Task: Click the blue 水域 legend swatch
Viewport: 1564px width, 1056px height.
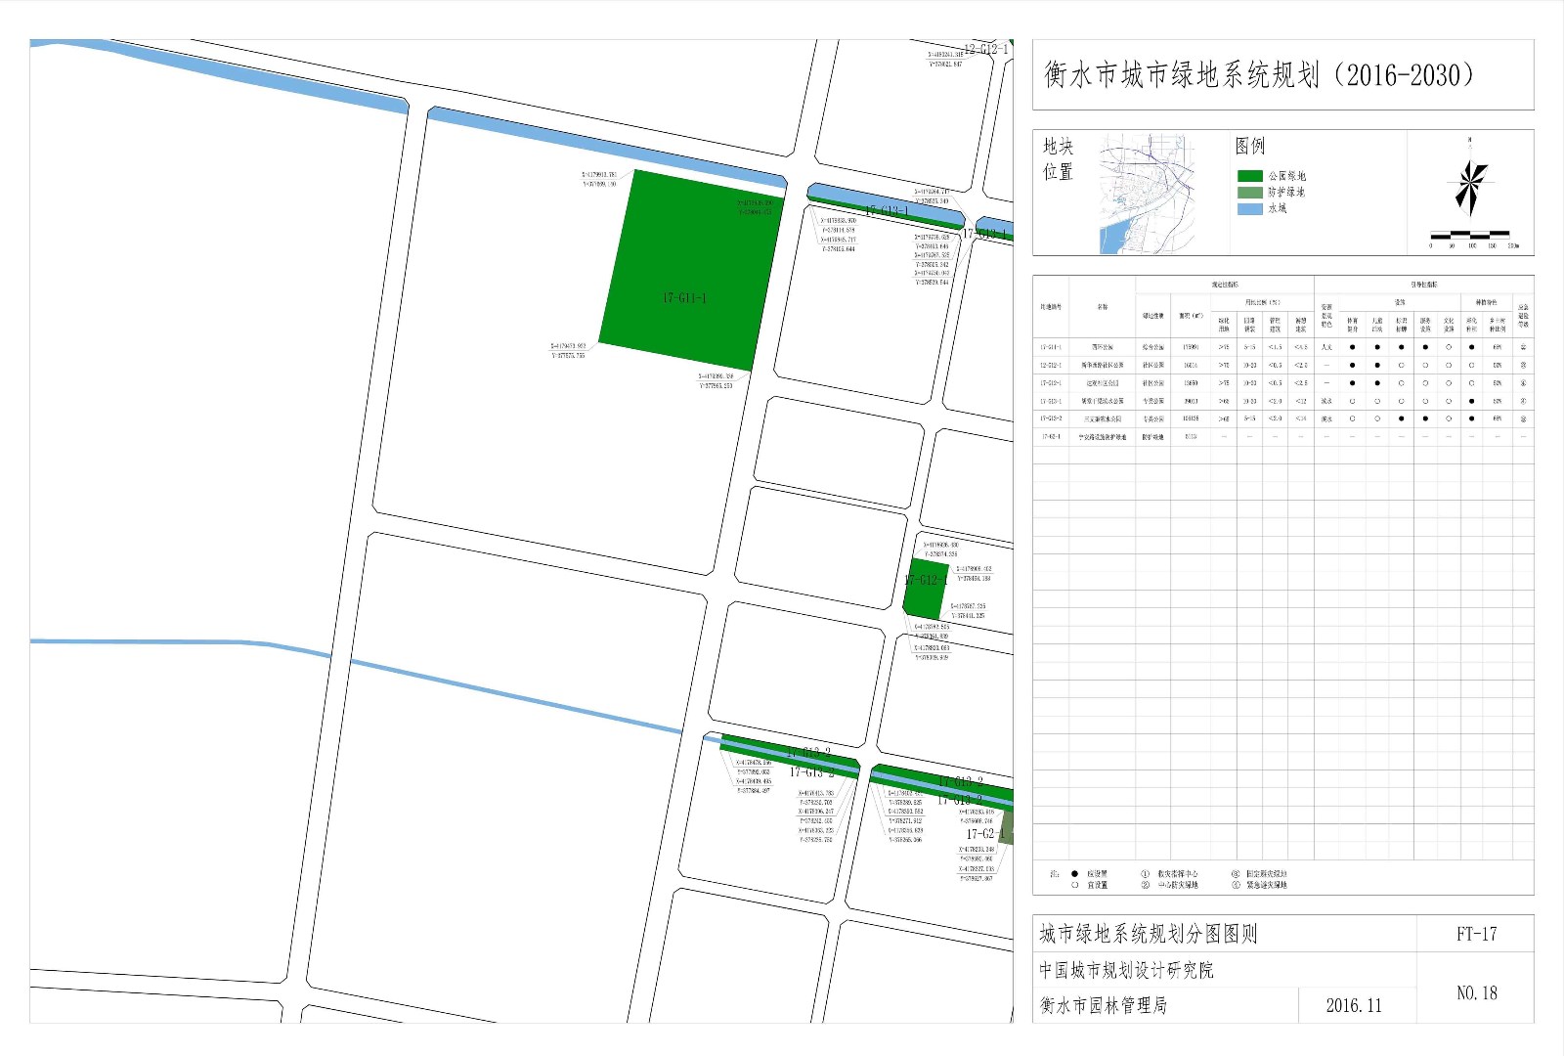Action: pyautogui.click(x=1249, y=208)
